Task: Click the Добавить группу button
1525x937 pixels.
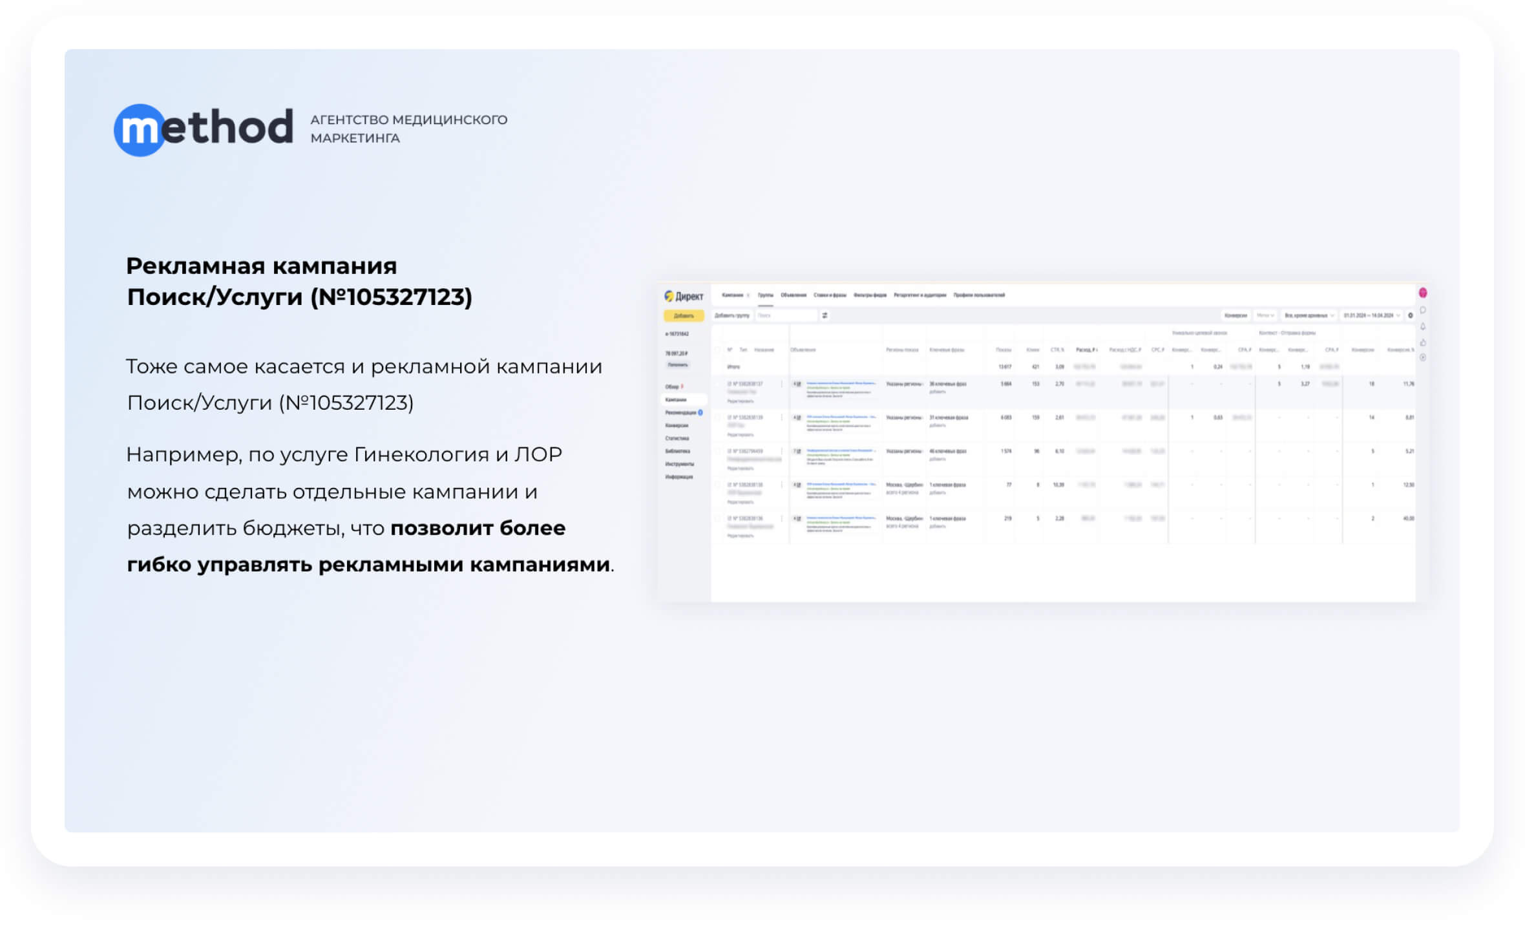Action: pyautogui.click(x=731, y=315)
